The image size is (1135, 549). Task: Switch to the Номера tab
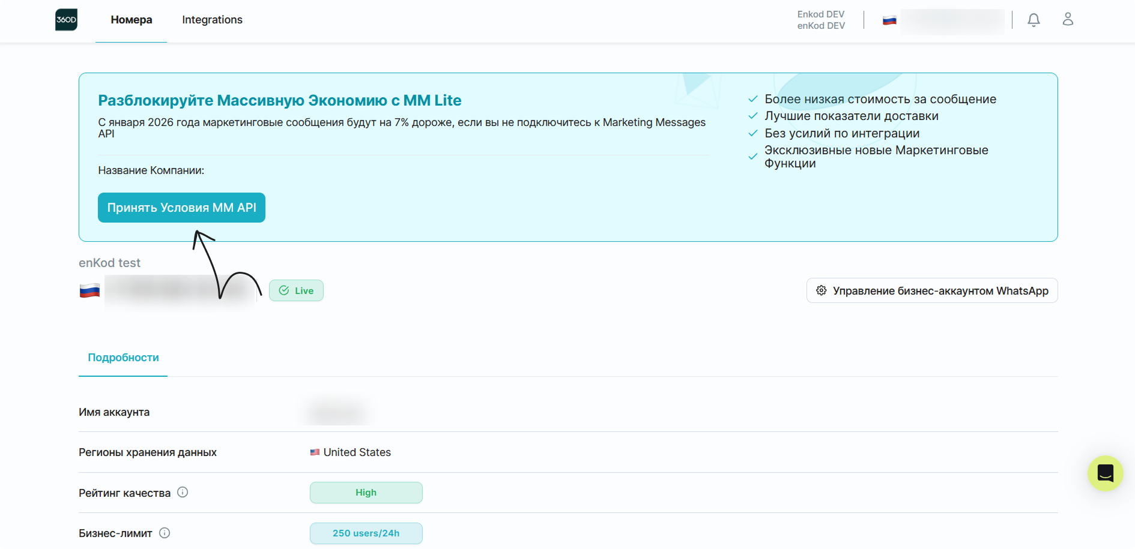tap(132, 20)
